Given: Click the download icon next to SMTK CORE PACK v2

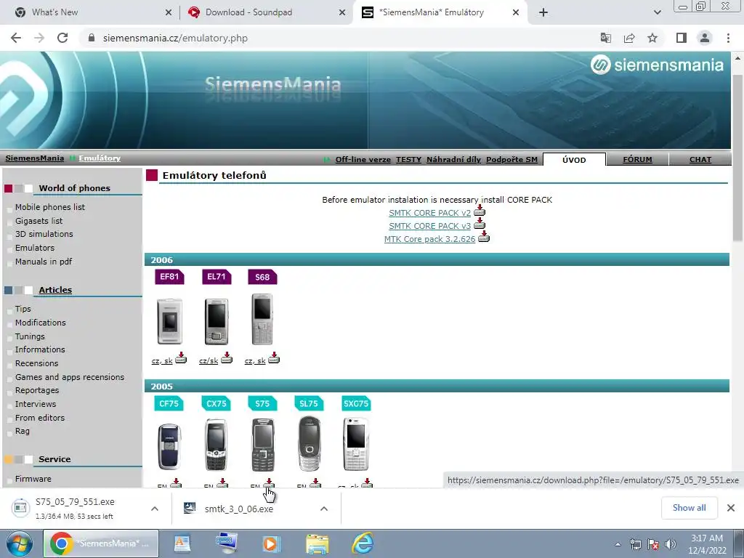Looking at the screenshot, I should point(480,211).
